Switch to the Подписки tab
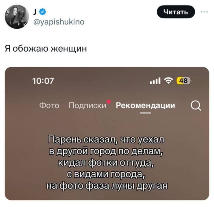 coord(87,105)
